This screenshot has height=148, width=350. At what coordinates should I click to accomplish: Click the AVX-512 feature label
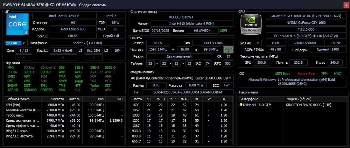click(96, 72)
